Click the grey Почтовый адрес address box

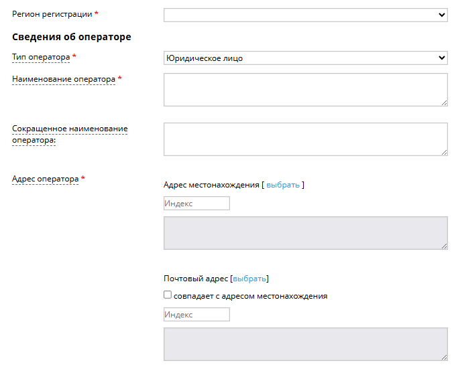(305, 344)
